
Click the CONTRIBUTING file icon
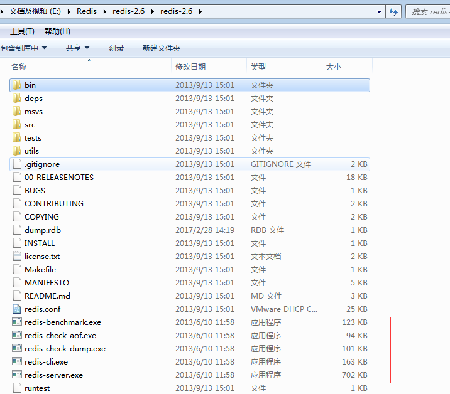click(17, 203)
